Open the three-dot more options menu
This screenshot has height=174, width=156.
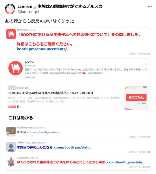point(150,7)
